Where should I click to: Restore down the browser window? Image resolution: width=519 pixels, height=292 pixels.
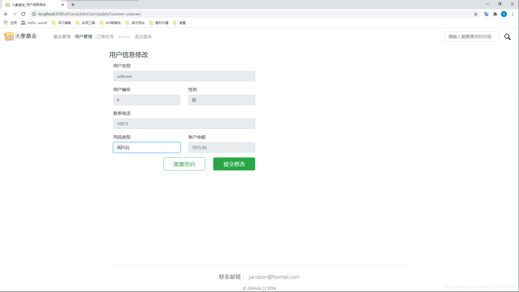point(500,4)
